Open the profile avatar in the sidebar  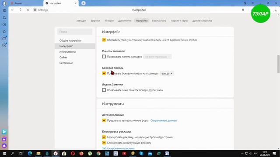point(4,3)
